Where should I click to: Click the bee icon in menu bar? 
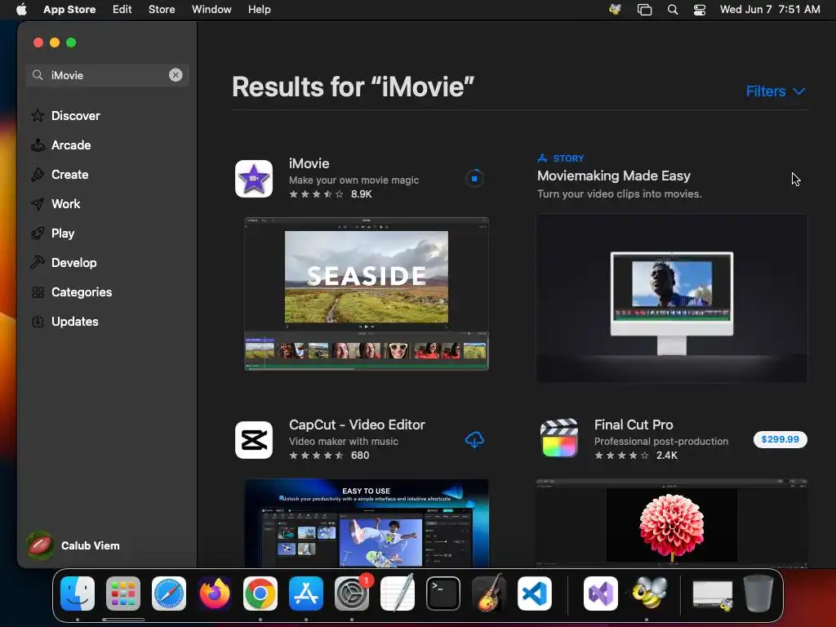tap(615, 10)
